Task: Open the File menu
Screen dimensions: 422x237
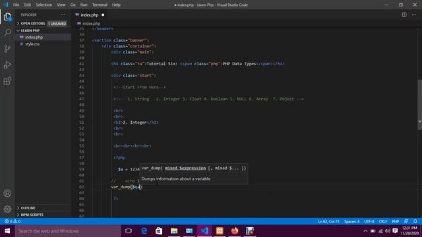Action: point(16,5)
